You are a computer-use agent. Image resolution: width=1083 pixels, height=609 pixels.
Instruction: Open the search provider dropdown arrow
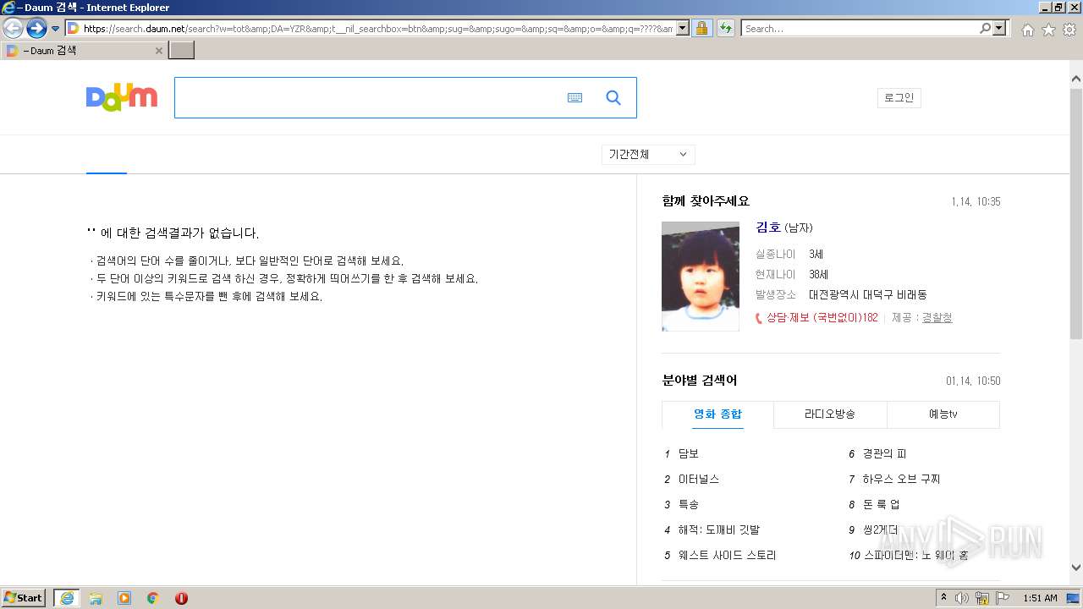1000,29
